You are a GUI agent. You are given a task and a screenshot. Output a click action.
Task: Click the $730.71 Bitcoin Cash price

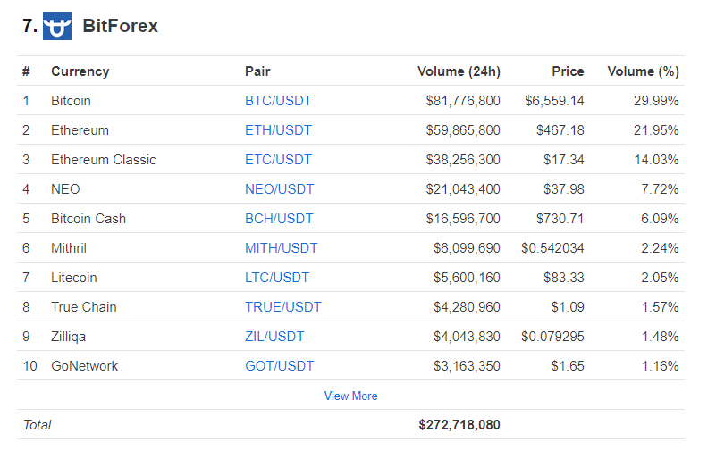(560, 219)
